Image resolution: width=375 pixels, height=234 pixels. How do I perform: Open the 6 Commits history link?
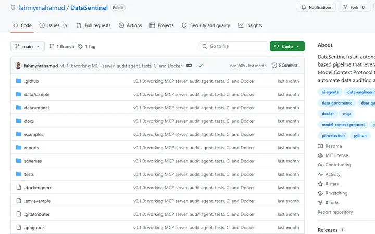(284, 65)
